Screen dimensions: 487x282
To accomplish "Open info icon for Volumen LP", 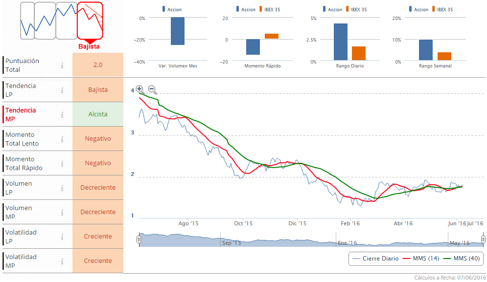I will coord(62,188).
